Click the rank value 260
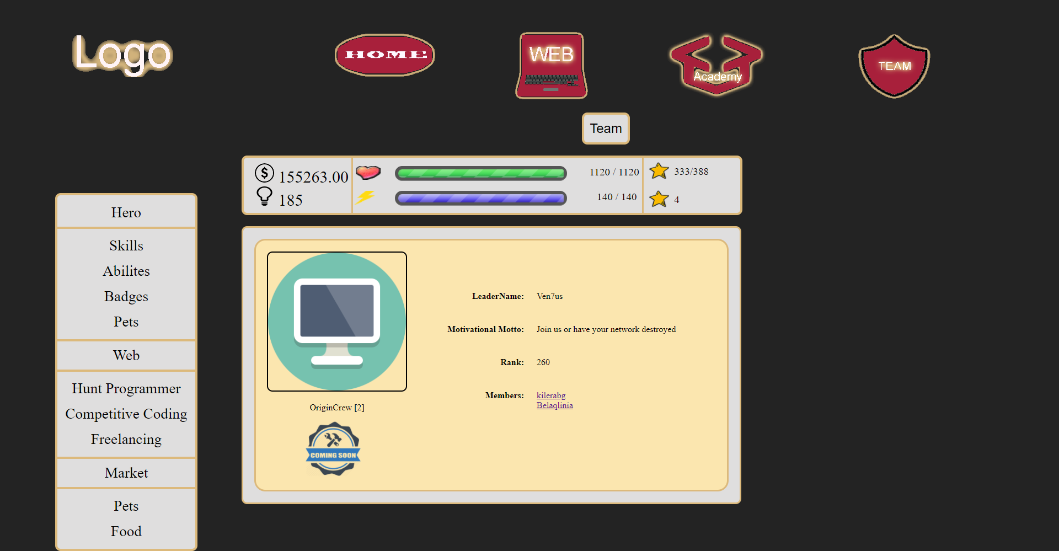Screen dimensions: 1059x551 543,362
